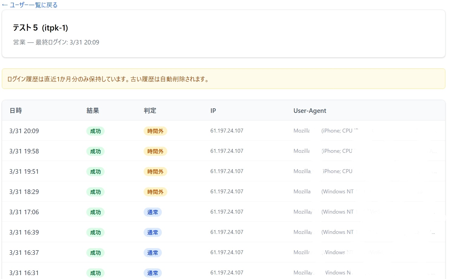
Task: Click 時間外 badge in 3/31 18:29 row
Action: 155,192
